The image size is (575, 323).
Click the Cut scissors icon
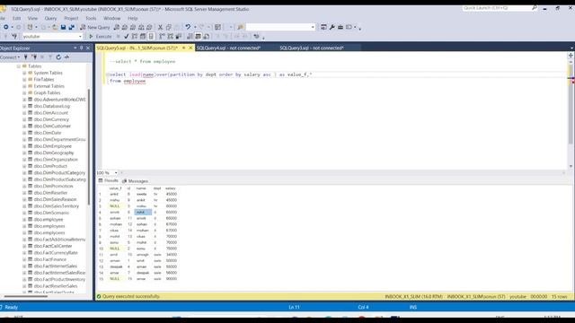[x=160, y=27]
